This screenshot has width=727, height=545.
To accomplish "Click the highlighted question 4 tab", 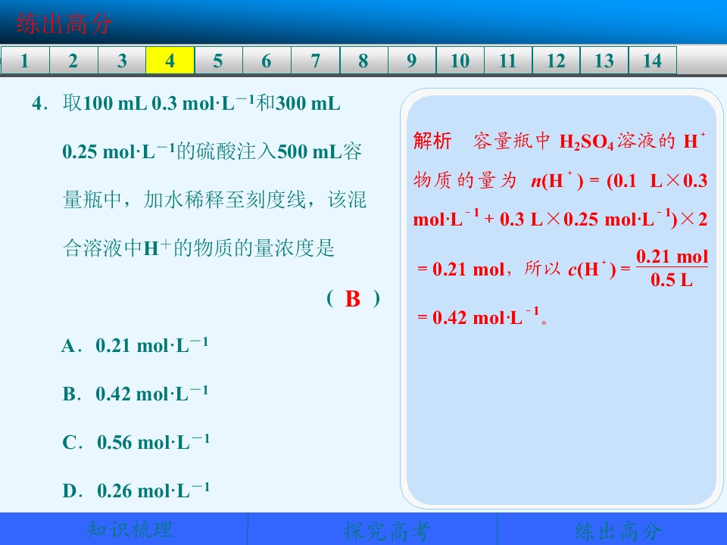I will click(x=170, y=61).
